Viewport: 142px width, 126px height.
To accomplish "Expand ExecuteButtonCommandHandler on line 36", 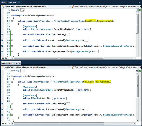I will pyautogui.click(x=12, y=46).
